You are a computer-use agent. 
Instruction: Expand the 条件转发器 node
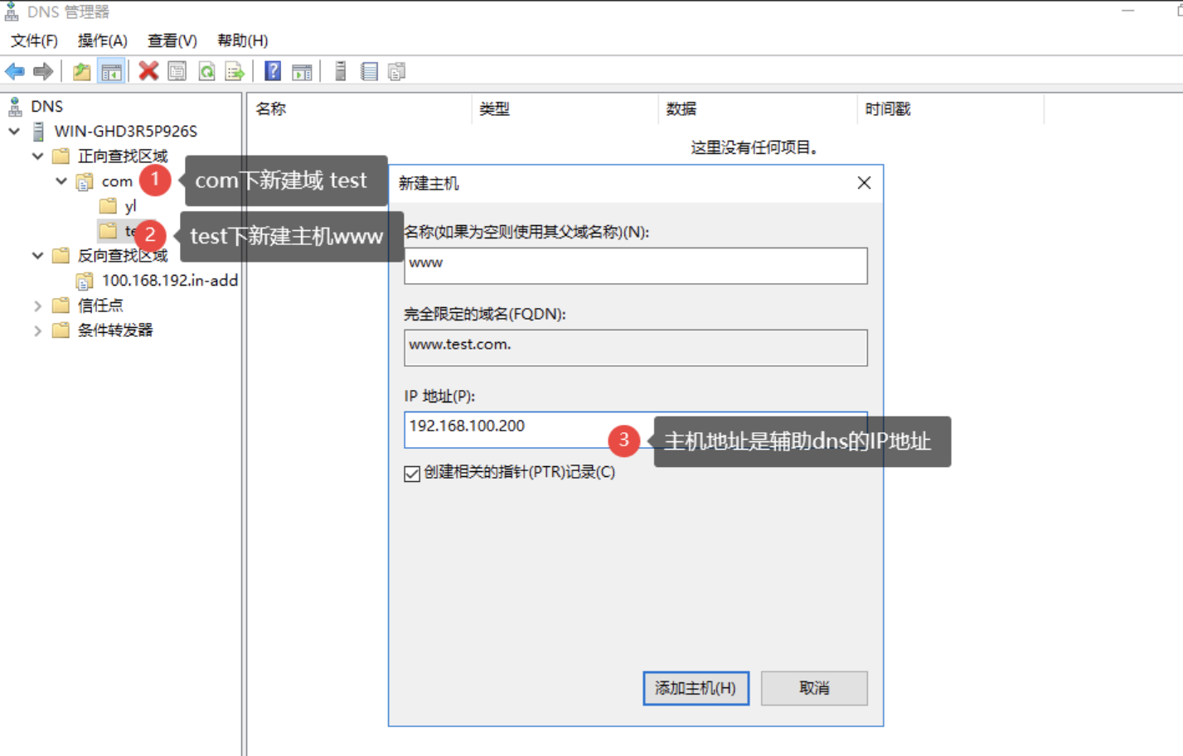point(37,330)
